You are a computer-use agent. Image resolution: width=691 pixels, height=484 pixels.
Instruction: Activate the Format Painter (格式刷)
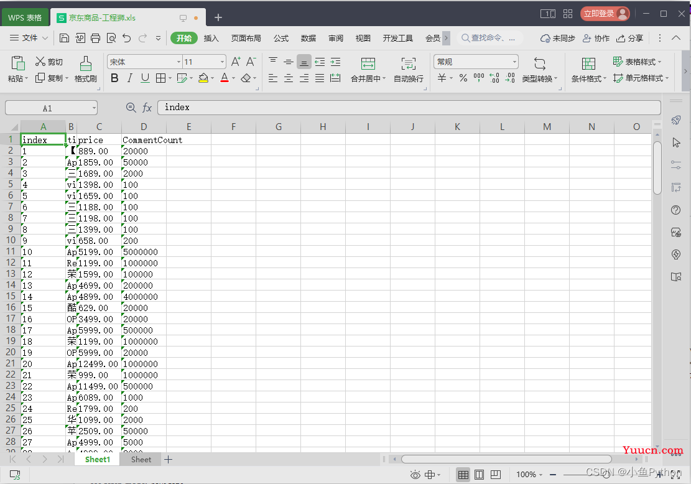85,70
